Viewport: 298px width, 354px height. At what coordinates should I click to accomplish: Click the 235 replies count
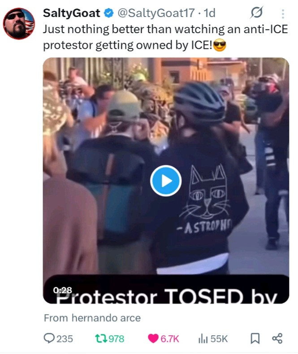(65, 339)
